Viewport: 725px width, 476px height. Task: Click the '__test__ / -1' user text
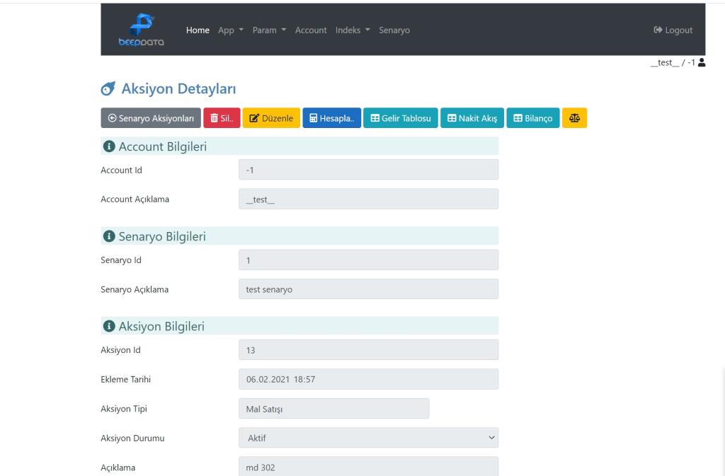click(673, 62)
